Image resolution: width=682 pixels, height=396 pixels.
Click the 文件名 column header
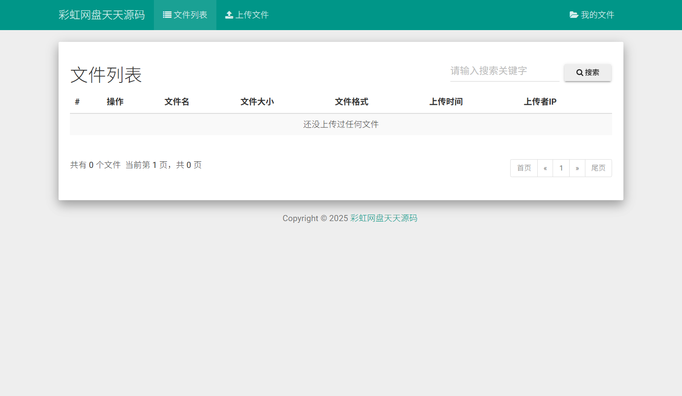(177, 101)
